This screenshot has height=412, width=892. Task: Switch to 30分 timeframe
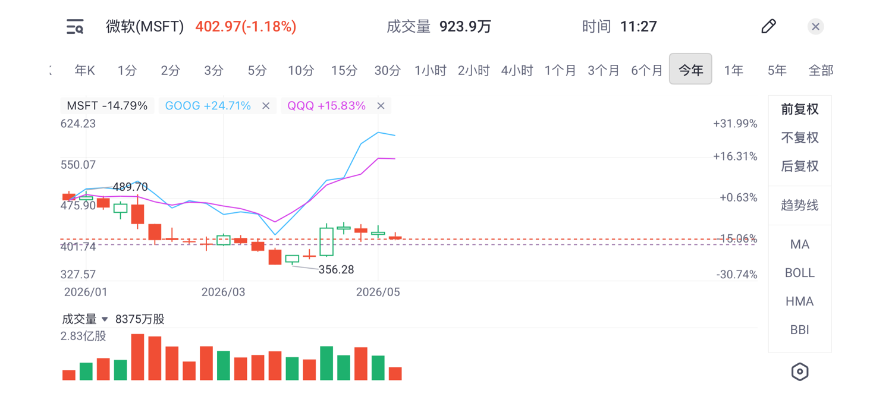pos(388,70)
